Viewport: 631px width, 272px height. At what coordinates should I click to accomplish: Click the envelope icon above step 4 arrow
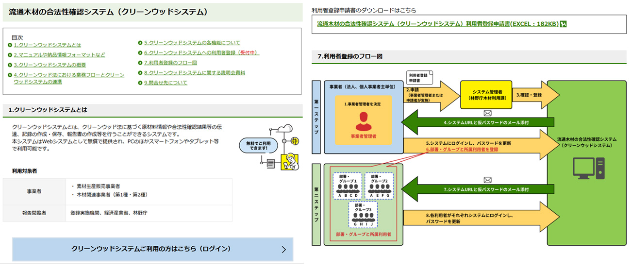pos(487,113)
